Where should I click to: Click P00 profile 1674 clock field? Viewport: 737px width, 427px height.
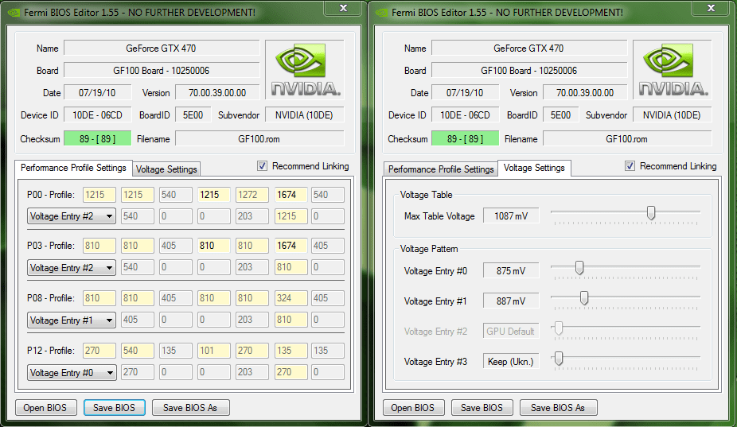tap(291, 195)
